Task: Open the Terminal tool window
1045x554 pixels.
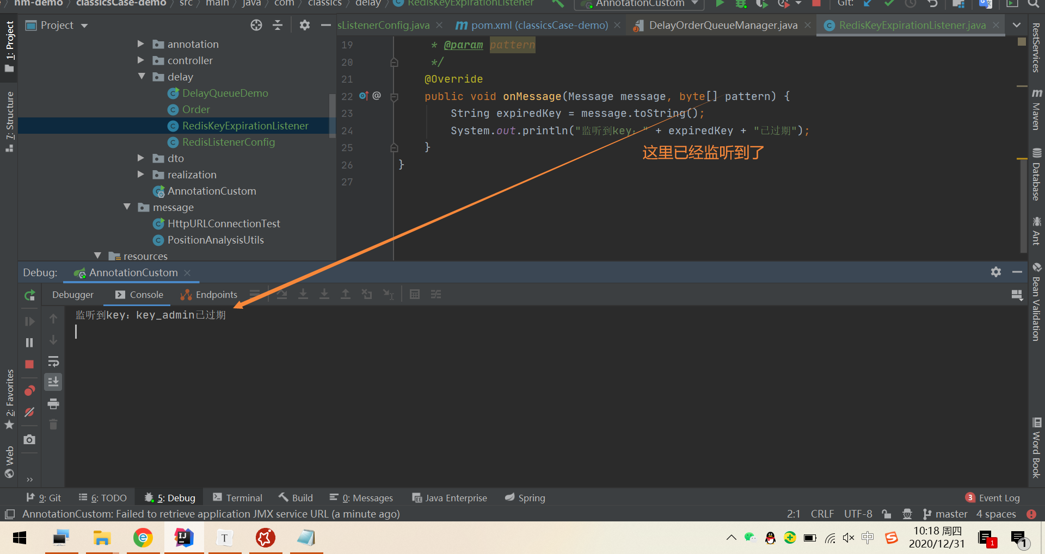Action: pyautogui.click(x=237, y=497)
